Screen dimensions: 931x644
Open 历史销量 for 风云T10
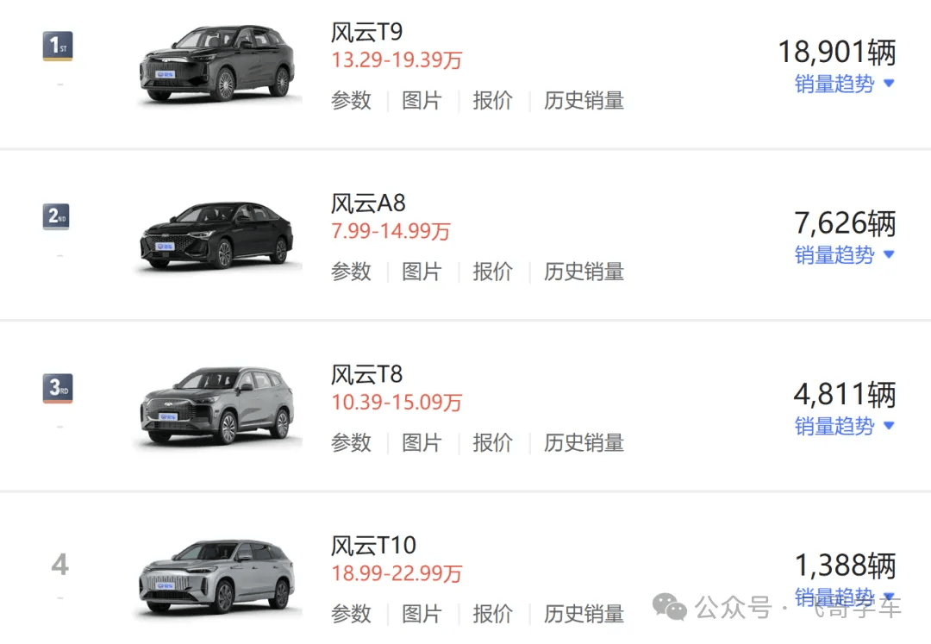click(x=584, y=613)
